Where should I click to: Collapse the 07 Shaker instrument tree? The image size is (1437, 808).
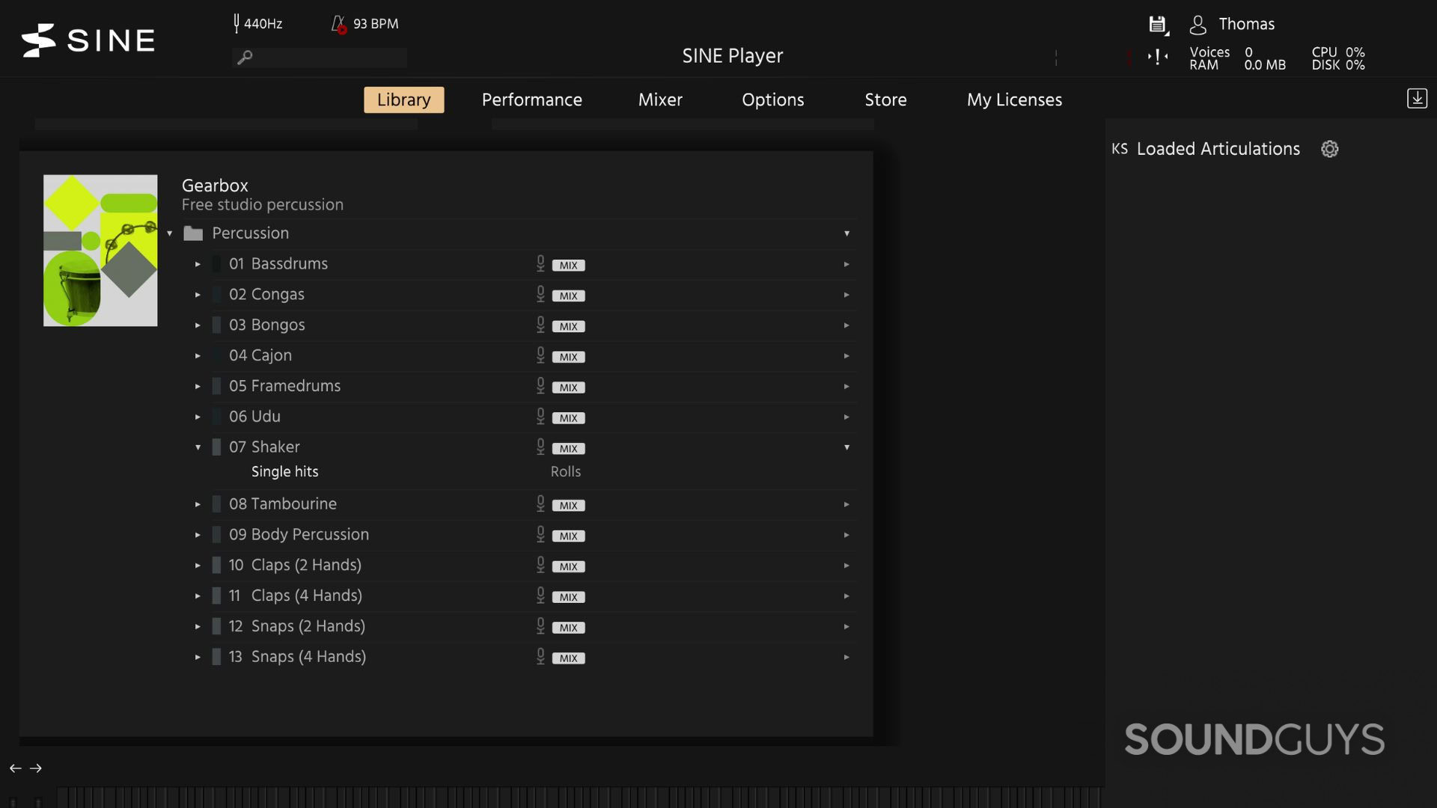click(x=198, y=447)
